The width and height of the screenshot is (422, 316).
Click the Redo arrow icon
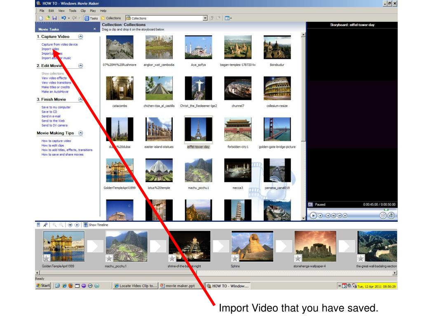coord(74,18)
